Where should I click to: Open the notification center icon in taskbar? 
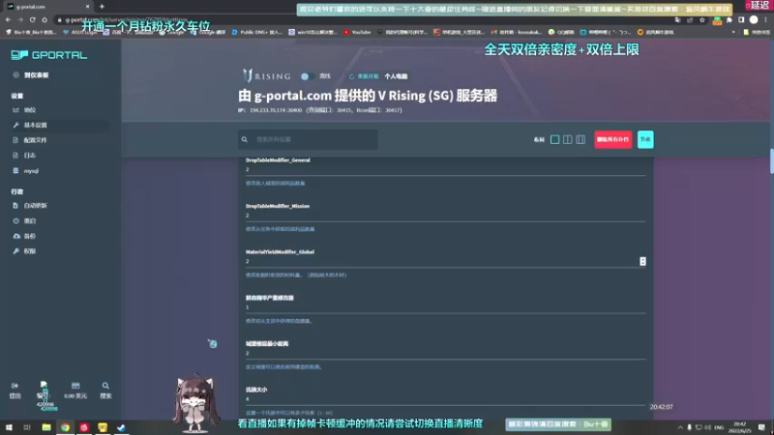(x=761, y=427)
